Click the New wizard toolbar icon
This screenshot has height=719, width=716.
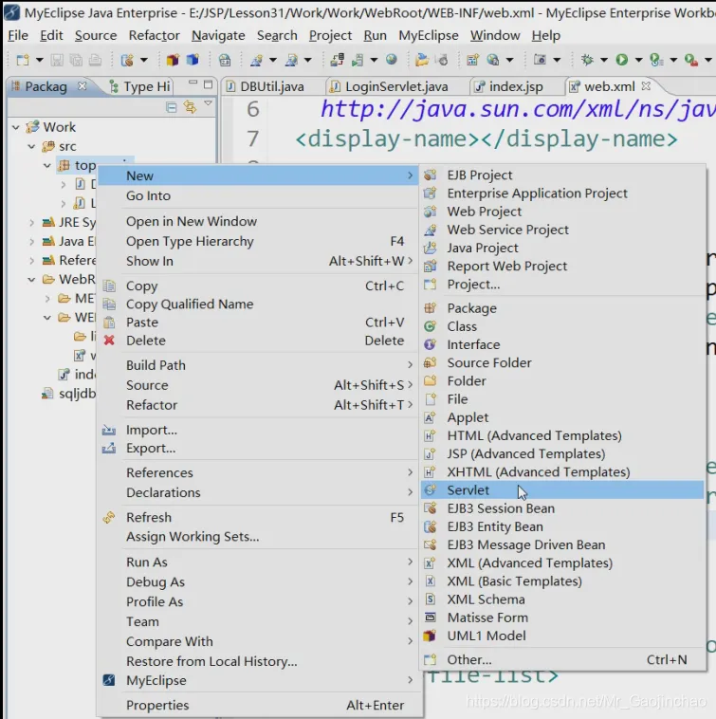(x=23, y=60)
